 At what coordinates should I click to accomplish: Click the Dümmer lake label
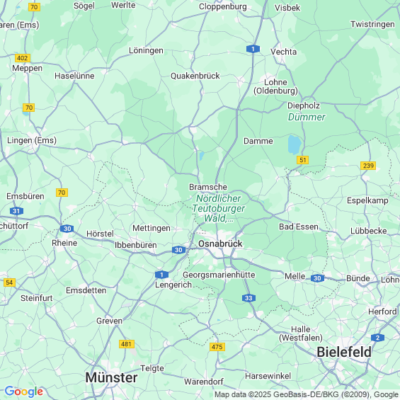tap(307, 117)
